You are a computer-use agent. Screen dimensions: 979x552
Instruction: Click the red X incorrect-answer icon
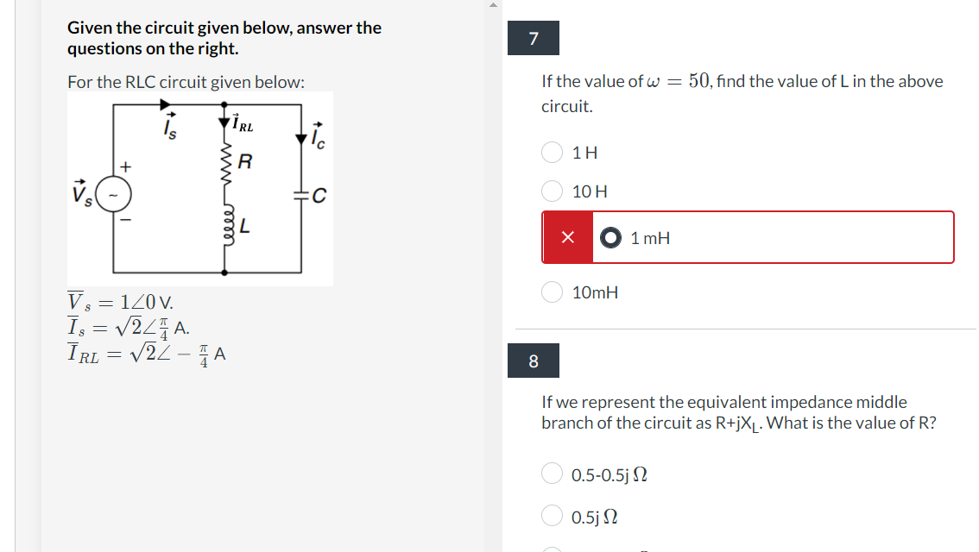tap(567, 236)
